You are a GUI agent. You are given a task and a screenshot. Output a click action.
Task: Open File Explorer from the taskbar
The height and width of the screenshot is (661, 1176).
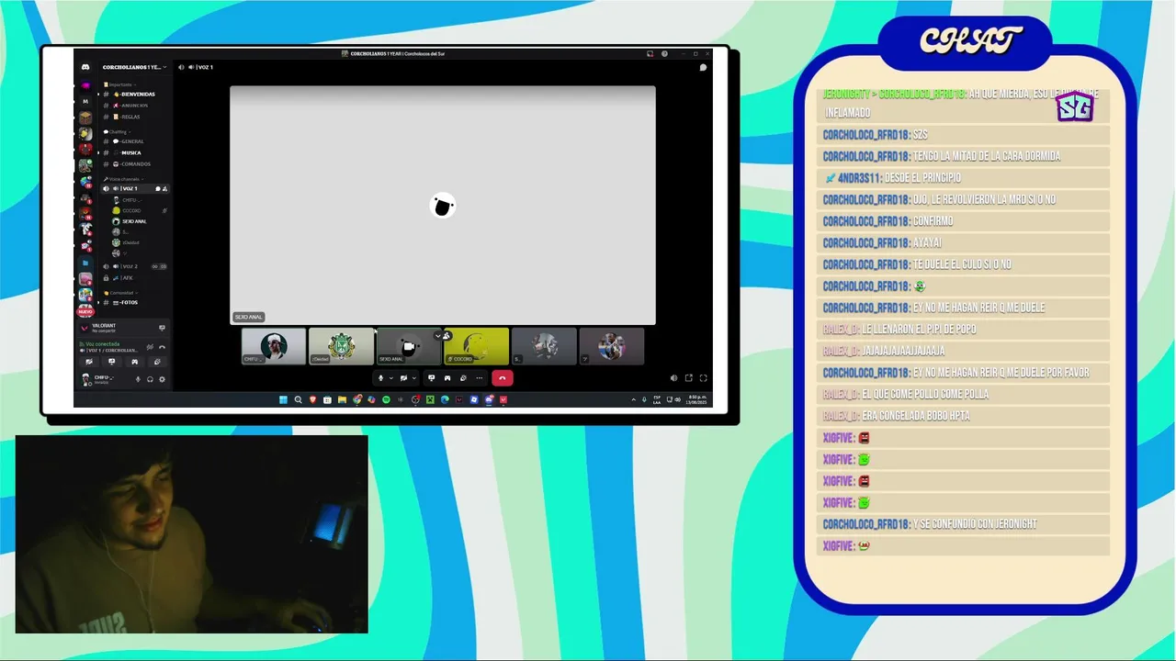342,399
